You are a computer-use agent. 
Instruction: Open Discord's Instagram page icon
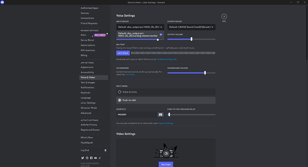(87, 158)
